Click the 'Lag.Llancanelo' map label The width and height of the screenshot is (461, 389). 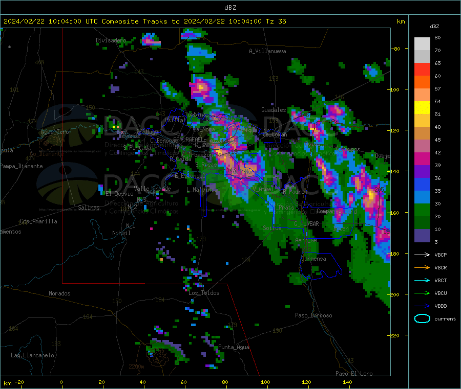32,355
